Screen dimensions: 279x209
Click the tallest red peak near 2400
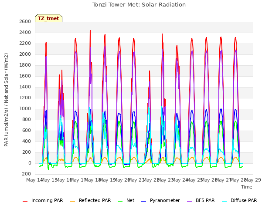tap(90, 31)
